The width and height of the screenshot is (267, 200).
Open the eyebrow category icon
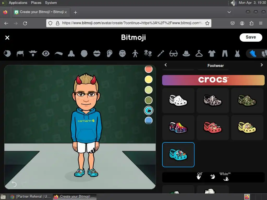click(x=58, y=53)
